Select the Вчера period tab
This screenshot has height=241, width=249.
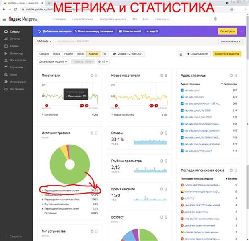click(x=57, y=54)
